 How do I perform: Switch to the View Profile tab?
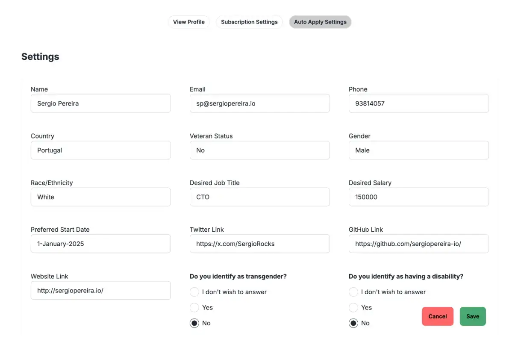pyautogui.click(x=189, y=22)
